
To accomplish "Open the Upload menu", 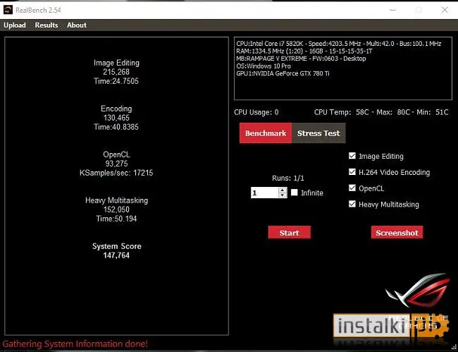I will pyautogui.click(x=15, y=25).
